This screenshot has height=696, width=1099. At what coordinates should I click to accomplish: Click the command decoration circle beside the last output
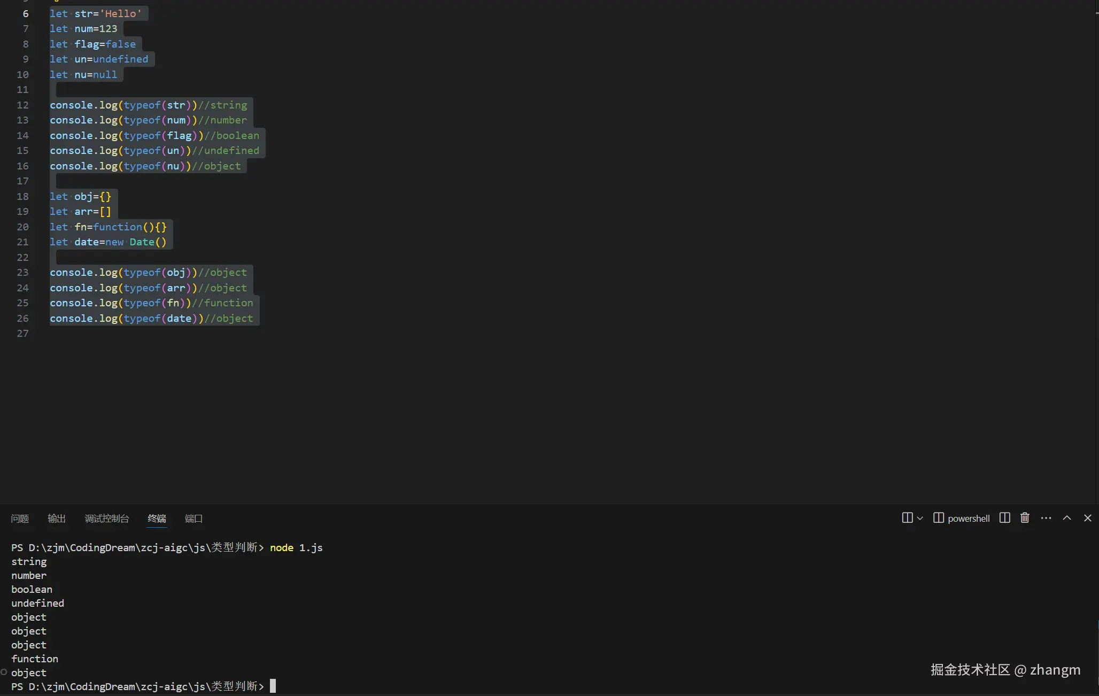tap(4, 672)
